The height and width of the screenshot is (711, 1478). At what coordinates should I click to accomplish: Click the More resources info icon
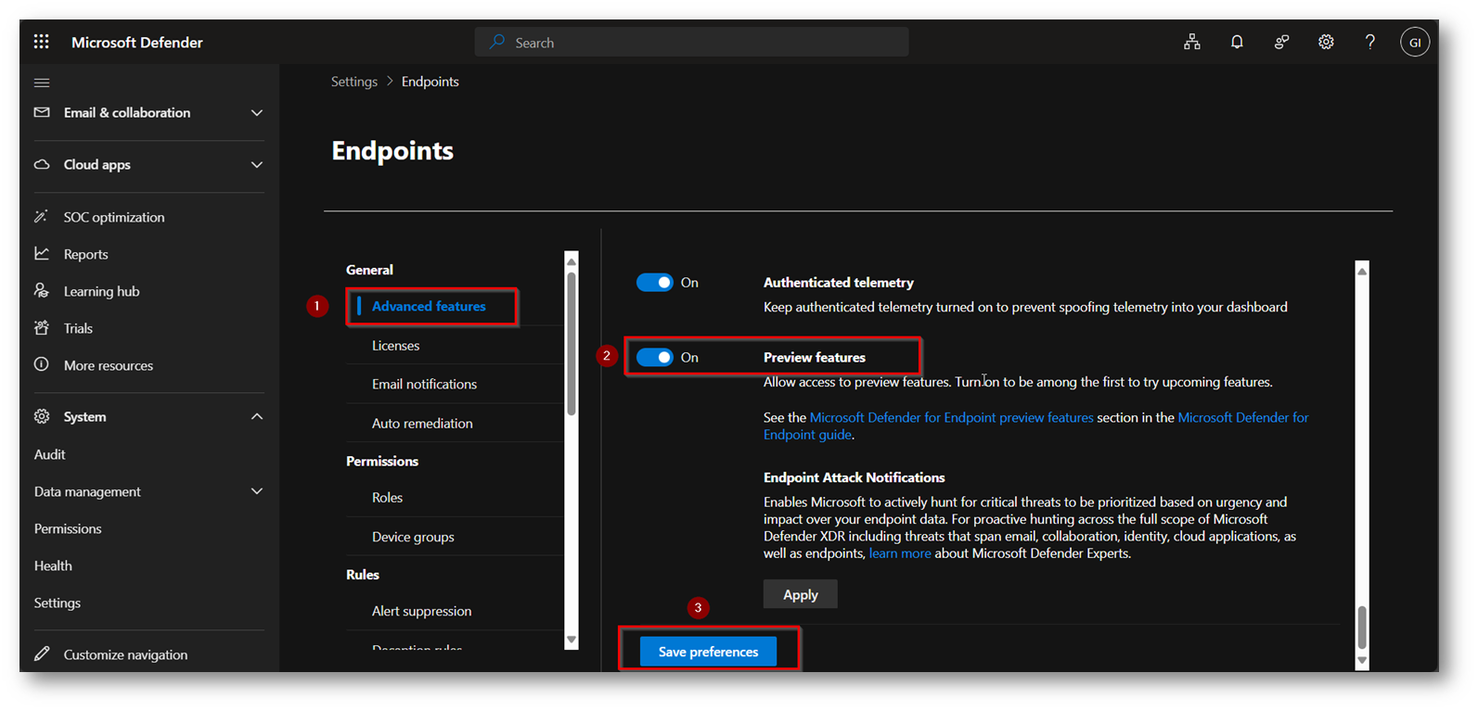pos(42,364)
